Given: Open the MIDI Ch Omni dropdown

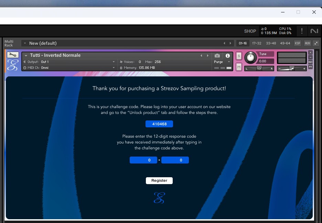Looking at the screenshot, I should pos(69,68).
